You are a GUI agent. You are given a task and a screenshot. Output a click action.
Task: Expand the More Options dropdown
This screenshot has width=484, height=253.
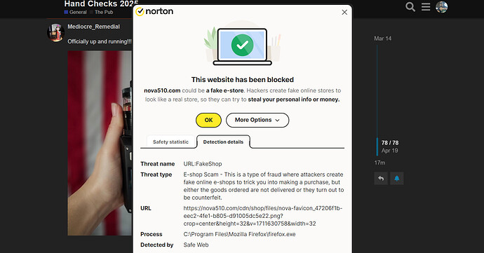coord(257,120)
